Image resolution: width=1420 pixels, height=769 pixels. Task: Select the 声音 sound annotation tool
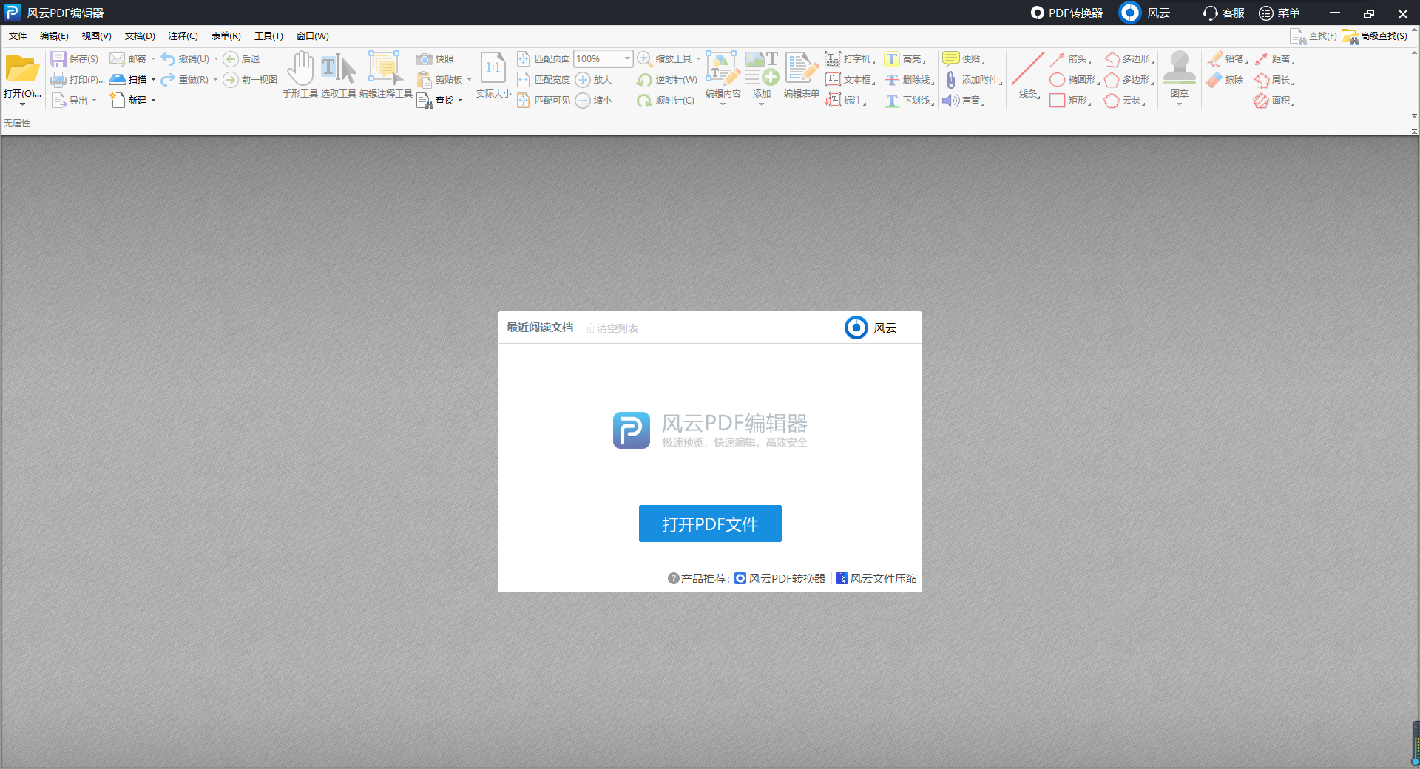[x=964, y=101]
